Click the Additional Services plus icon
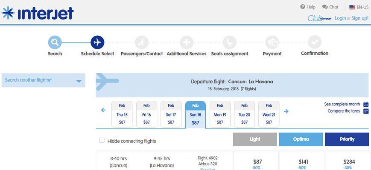This screenshot has height=170, width=371. (x=187, y=42)
